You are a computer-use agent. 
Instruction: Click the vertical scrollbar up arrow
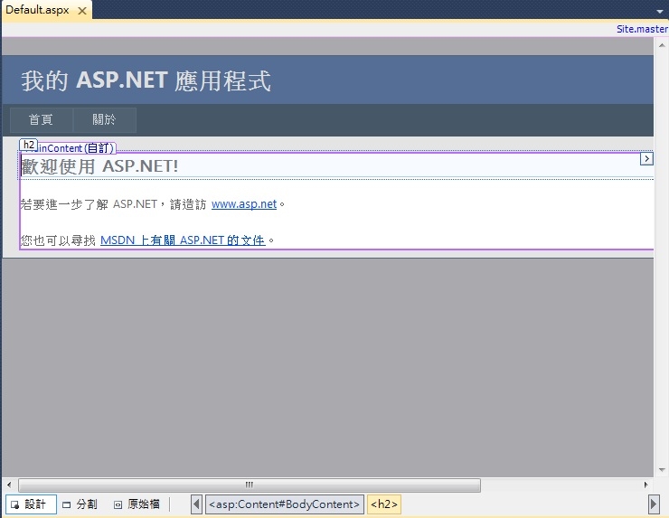(x=662, y=45)
